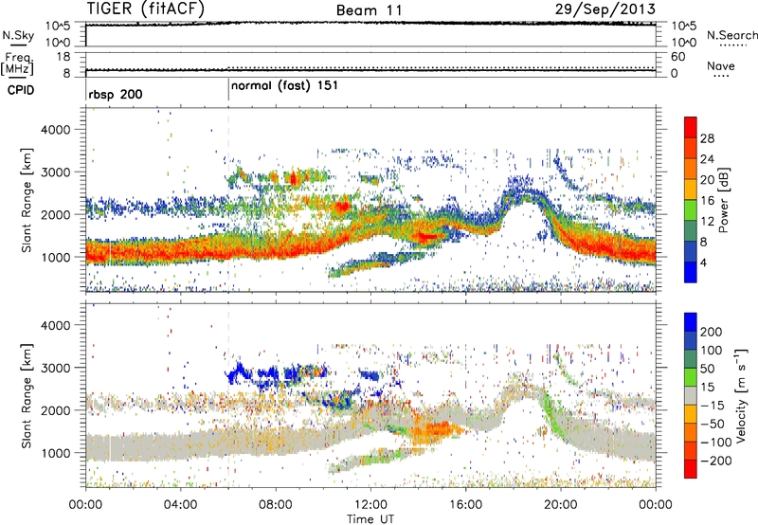
Task: Click the gray segment of velocity colorbar
Action: pos(691,395)
